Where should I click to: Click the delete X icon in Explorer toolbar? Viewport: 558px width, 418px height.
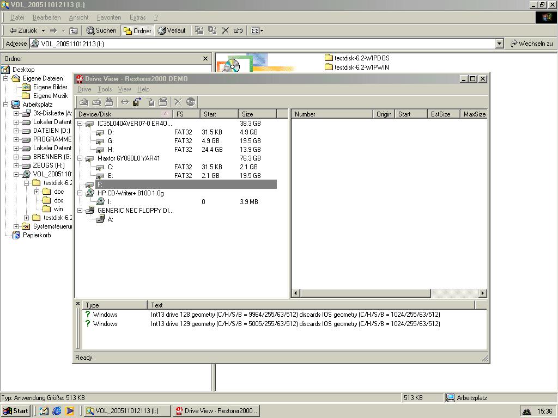point(225,30)
